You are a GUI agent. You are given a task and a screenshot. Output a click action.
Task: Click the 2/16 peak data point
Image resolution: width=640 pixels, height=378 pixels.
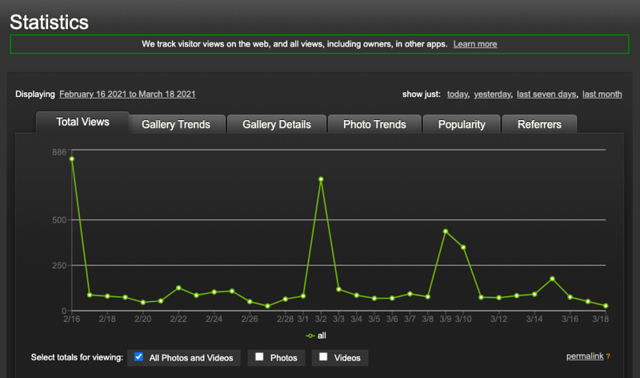72,159
